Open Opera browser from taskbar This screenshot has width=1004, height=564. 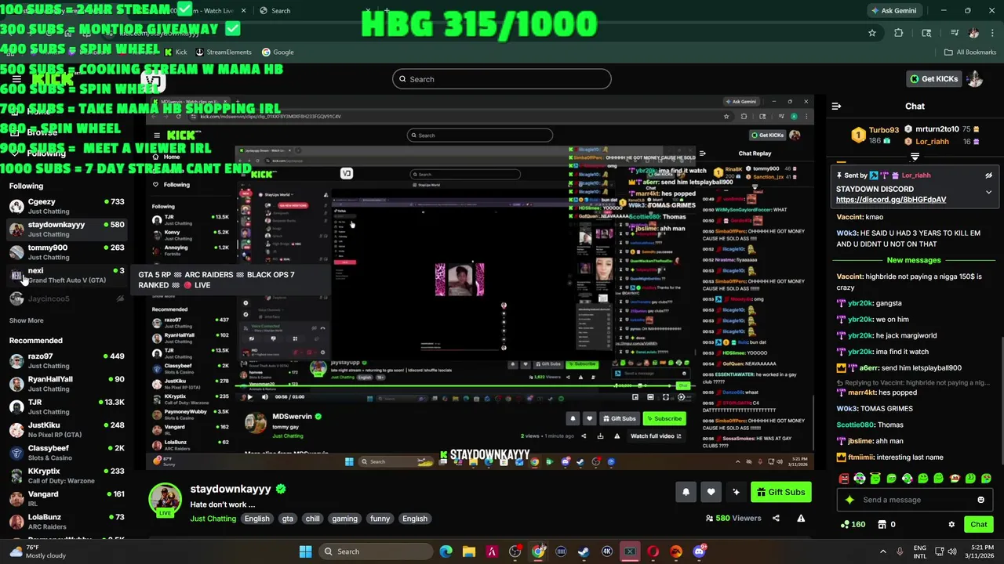653,551
